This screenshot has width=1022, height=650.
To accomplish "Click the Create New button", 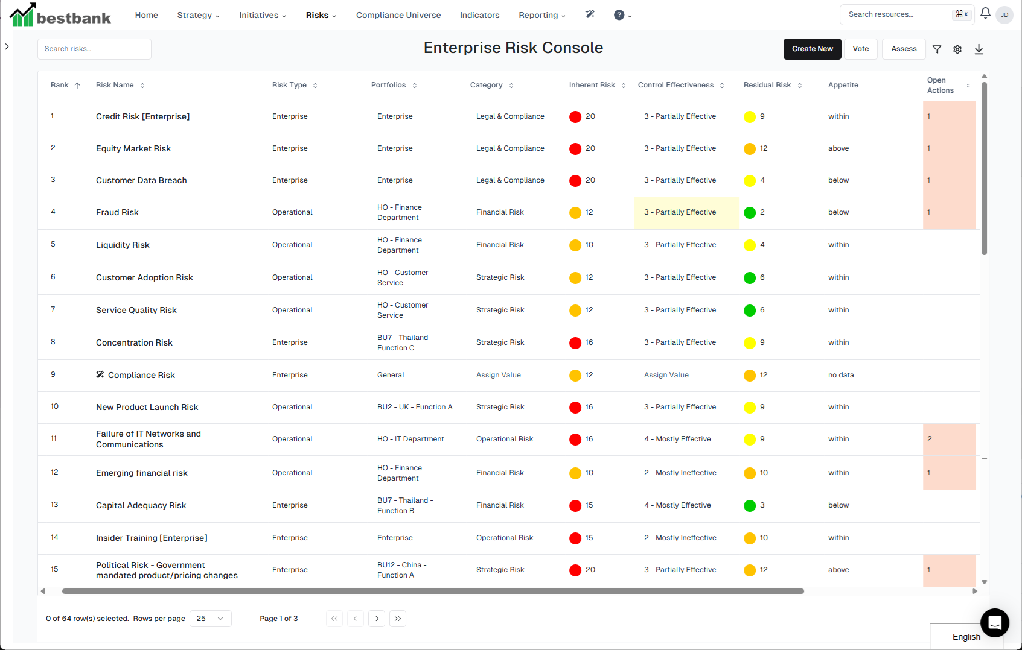I will coord(812,49).
